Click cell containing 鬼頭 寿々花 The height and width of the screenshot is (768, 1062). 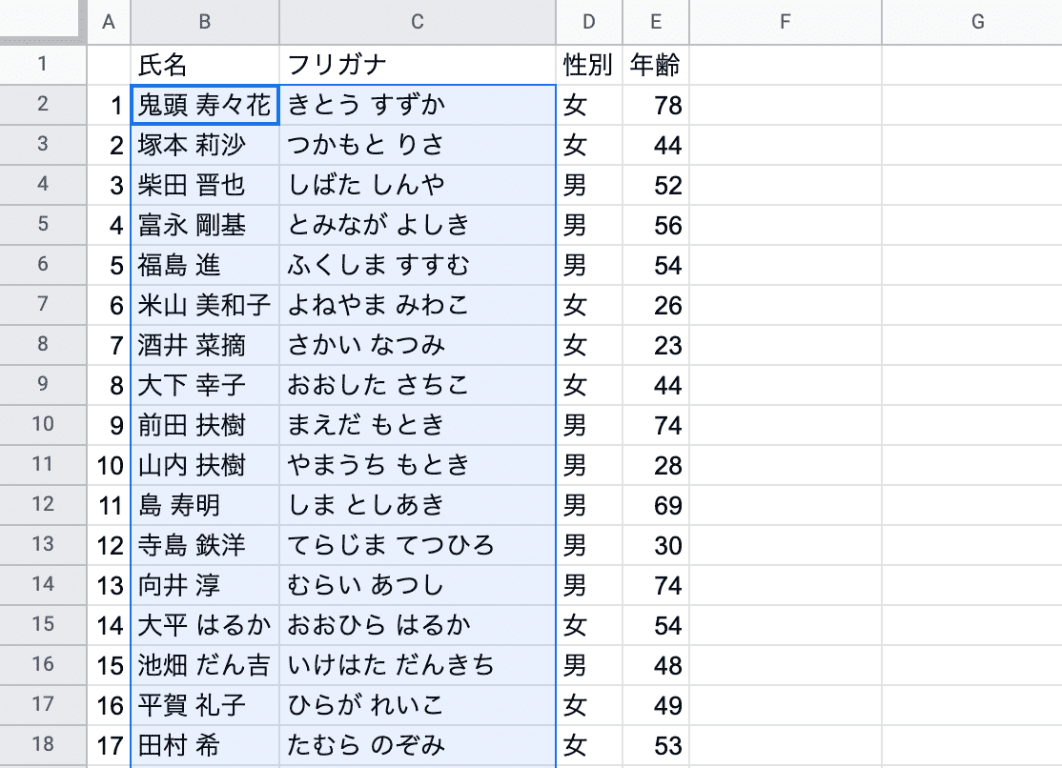[x=205, y=105]
